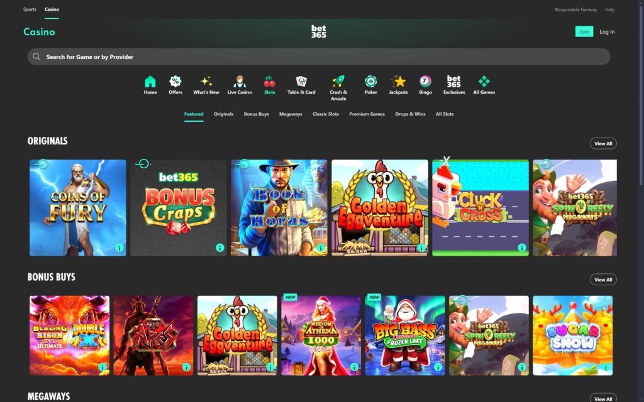Click the Jackpots star icon
Image resolution: width=644 pixels, height=402 pixels.
point(398,82)
